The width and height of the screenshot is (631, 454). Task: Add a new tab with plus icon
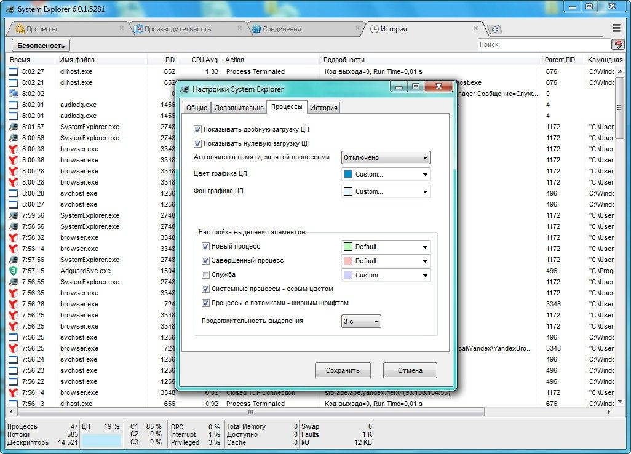(x=494, y=30)
